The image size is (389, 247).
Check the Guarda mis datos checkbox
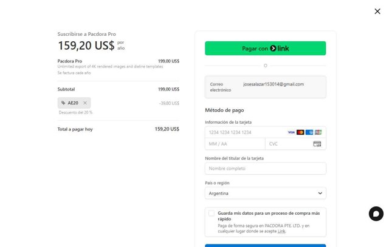(x=212, y=213)
